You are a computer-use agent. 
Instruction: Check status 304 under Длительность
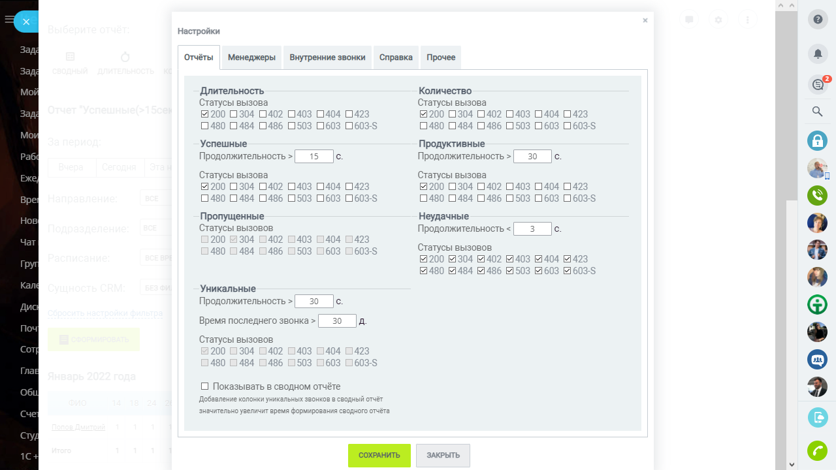click(234, 114)
